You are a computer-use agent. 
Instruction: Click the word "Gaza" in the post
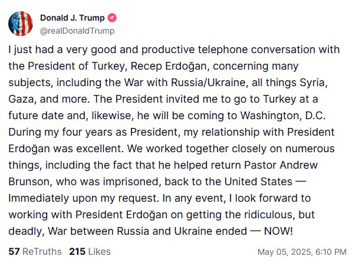tap(21, 97)
